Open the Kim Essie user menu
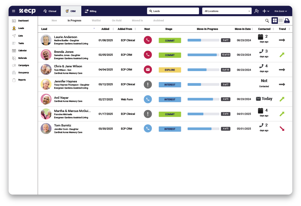 pyautogui.click(x=281, y=11)
